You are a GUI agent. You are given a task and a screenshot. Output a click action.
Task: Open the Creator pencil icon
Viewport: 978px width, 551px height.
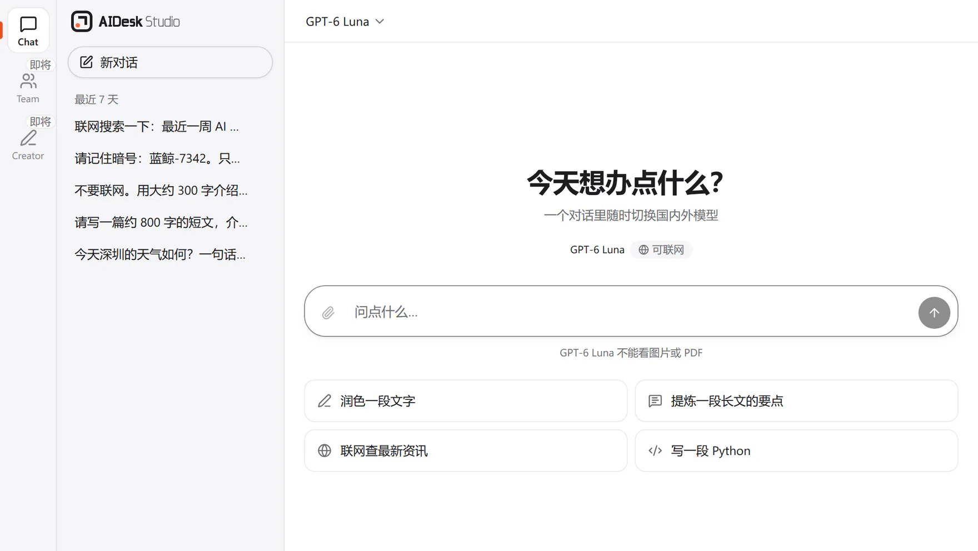[28, 138]
